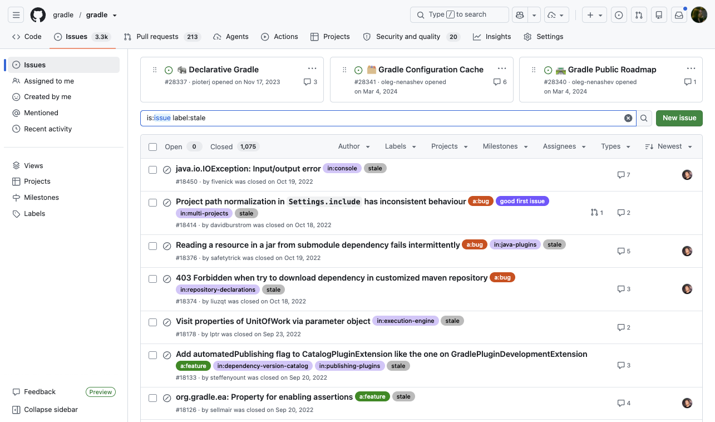
Task: Expand the create new plus dropdown
Action: point(594,15)
